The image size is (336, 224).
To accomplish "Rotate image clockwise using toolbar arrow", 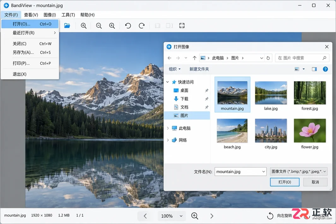I will coord(142,26).
